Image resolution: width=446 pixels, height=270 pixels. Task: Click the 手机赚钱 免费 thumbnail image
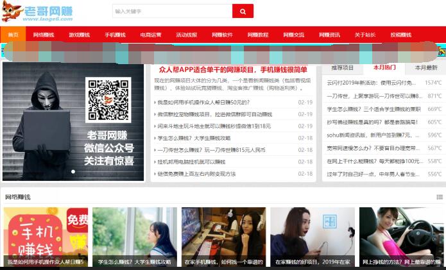[x=46, y=235]
